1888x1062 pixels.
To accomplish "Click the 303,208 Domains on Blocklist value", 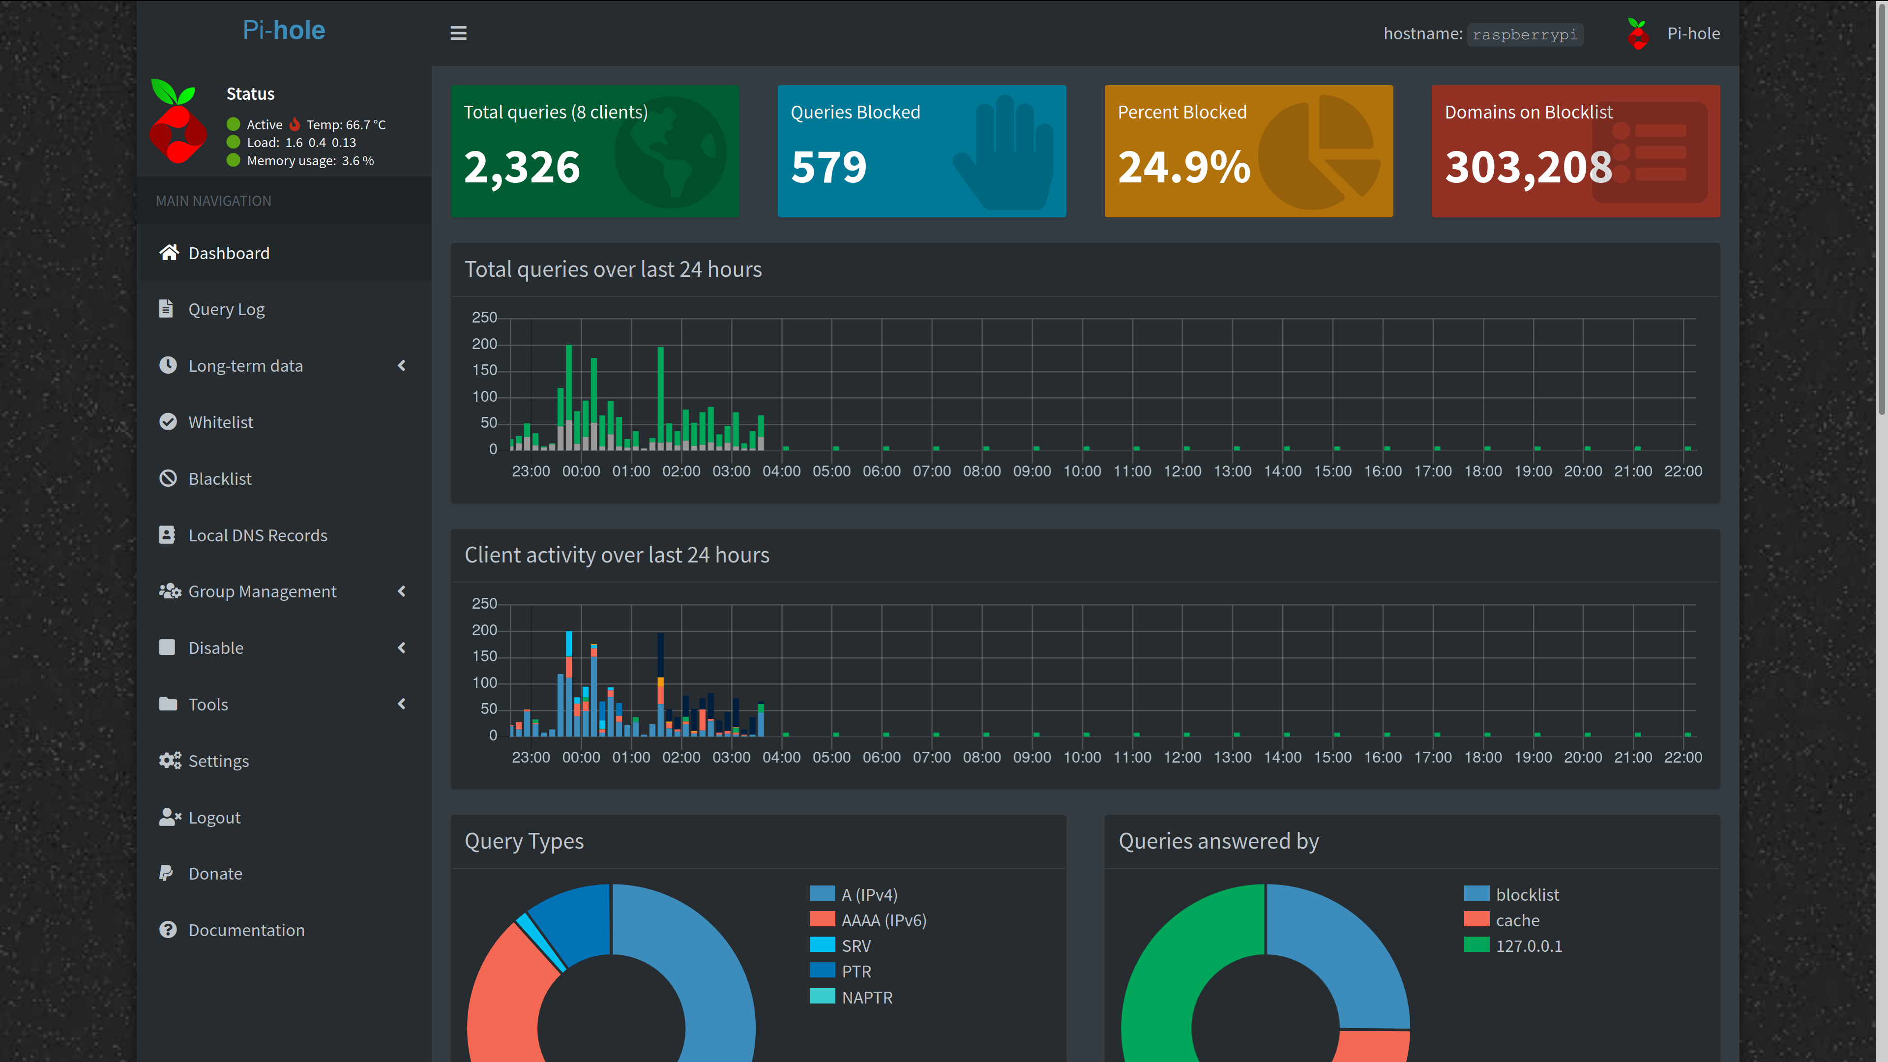I will (x=1528, y=167).
